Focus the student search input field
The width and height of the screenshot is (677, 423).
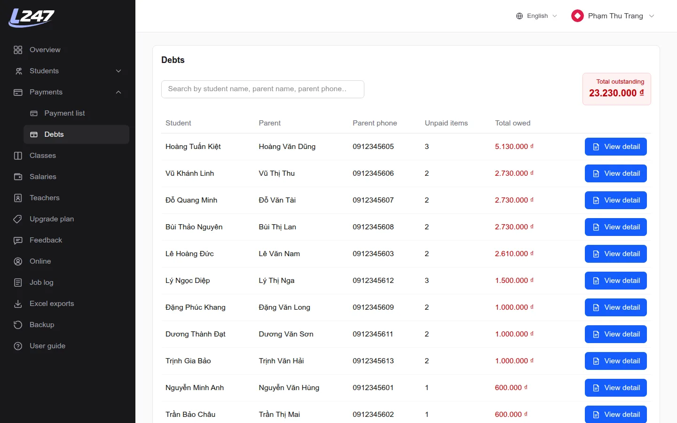(263, 89)
